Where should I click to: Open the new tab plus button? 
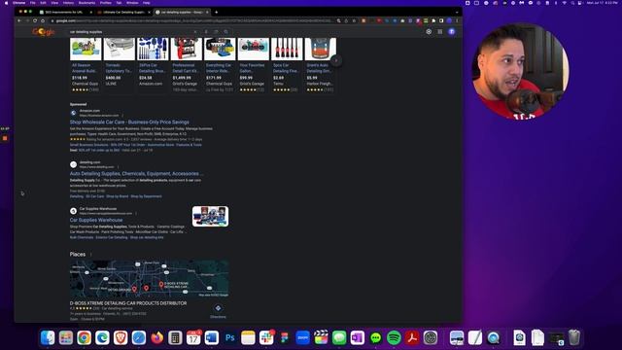coord(216,12)
